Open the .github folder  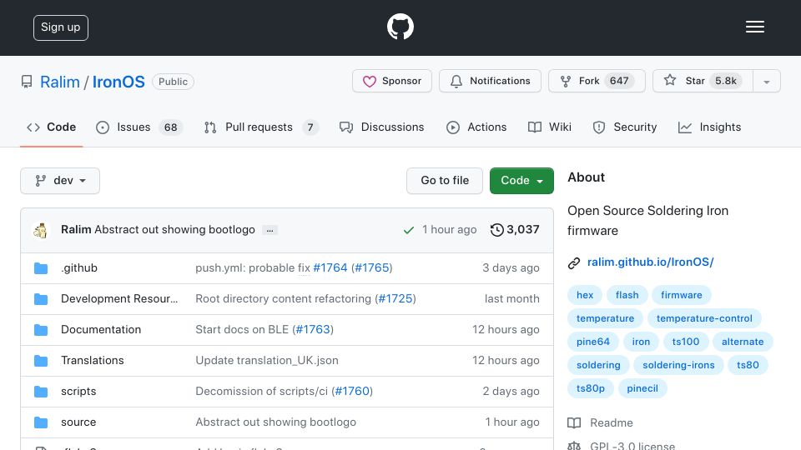79,267
